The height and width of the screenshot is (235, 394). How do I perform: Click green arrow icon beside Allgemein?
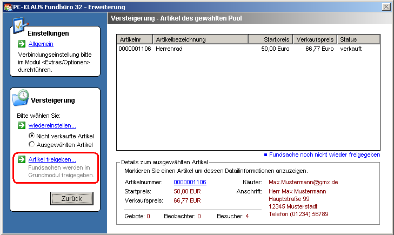coord(20,44)
